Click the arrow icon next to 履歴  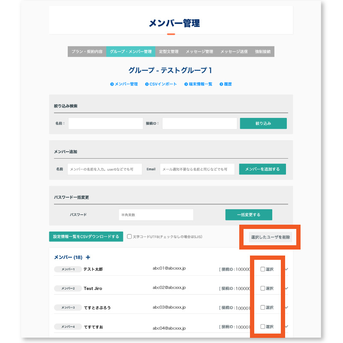221,84
